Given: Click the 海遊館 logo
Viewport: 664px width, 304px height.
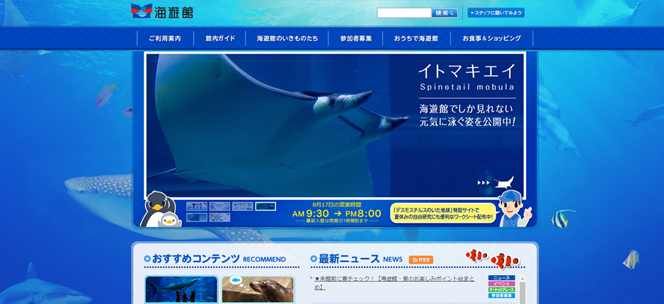Looking at the screenshot, I should (x=162, y=11).
